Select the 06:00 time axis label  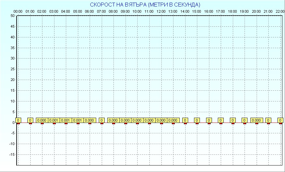89,11
